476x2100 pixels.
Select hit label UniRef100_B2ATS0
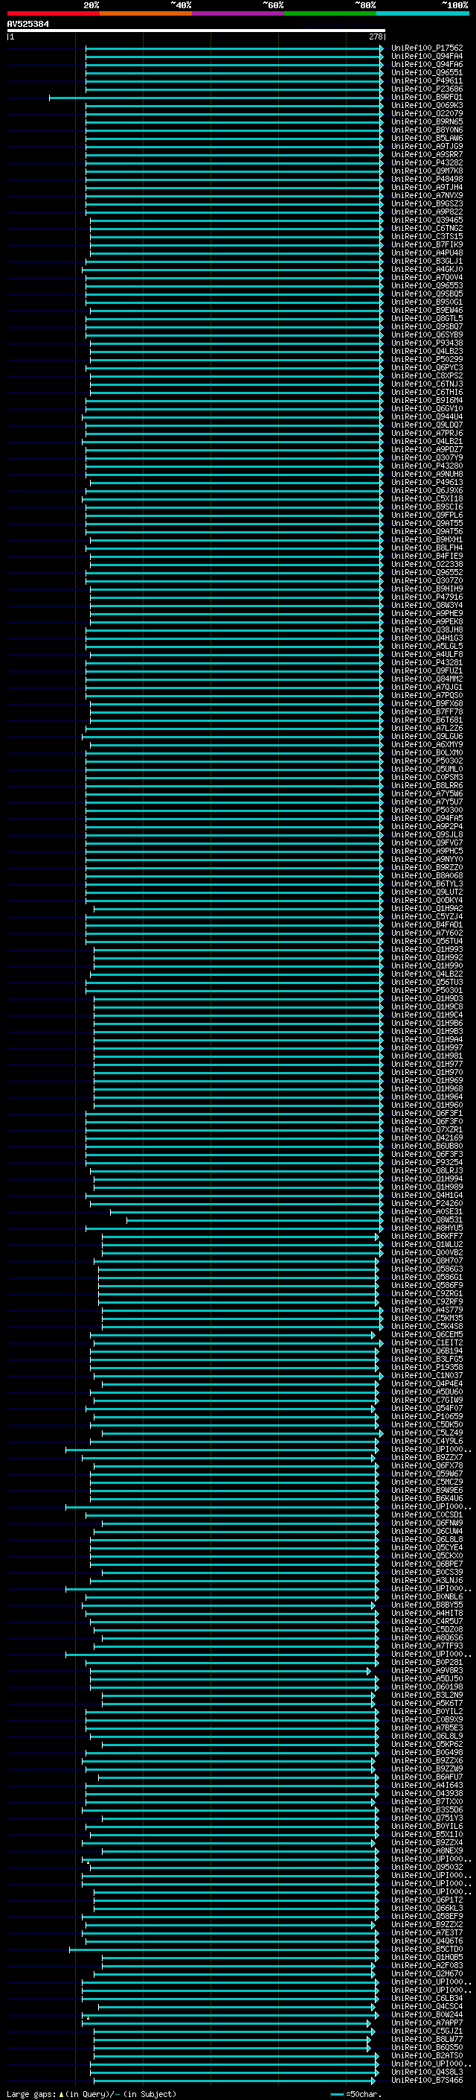pyautogui.click(x=426, y=2055)
